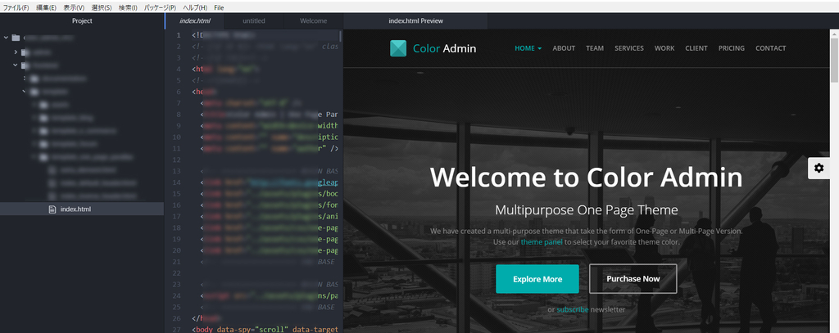Image resolution: width=839 pixels, height=333 pixels.
Task: Expand the collapsed right-pointing folder chevron
Action: (16, 52)
